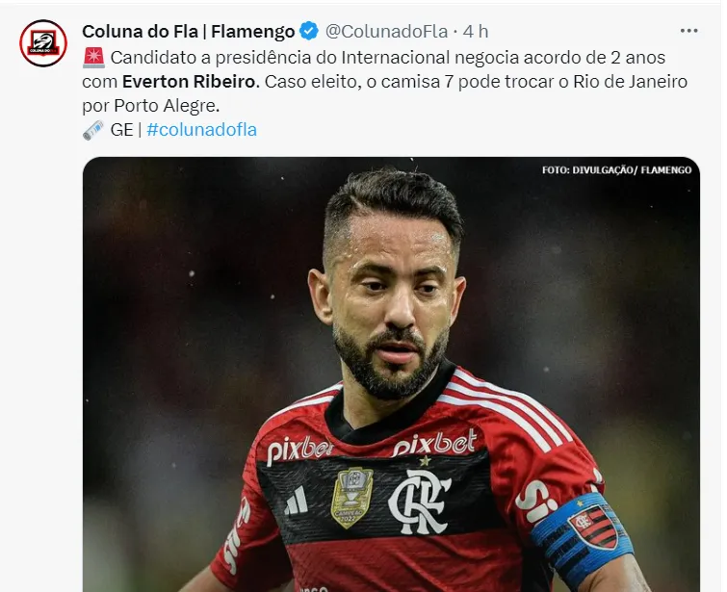Click the gold Campeão 2022 trophy patch
This screenshot has height=592, width=727.
351,498
